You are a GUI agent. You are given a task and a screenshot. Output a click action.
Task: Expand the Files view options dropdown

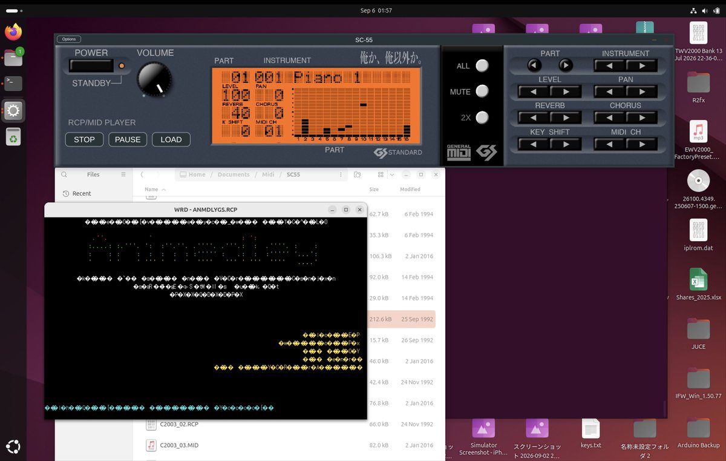[x=392, y=174]
